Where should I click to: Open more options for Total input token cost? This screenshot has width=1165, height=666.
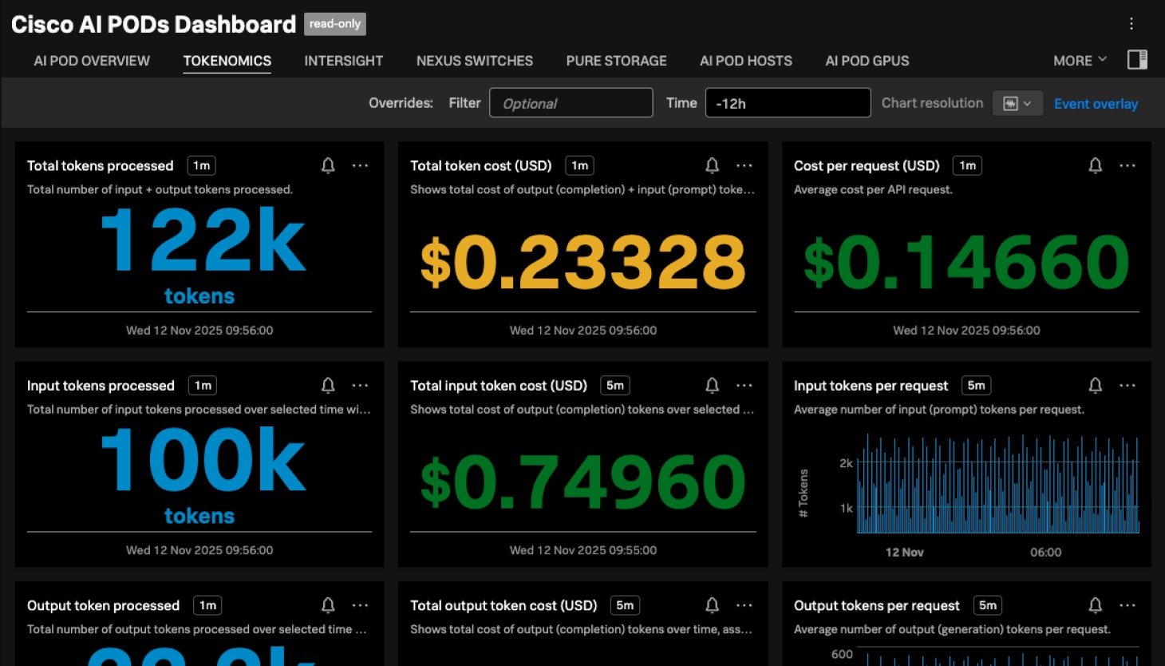pyautogui.click(x=744, y=386)
